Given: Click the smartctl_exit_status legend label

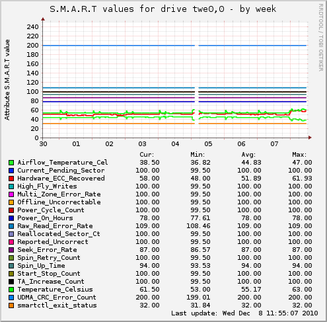Looking at the screenshot, I should click(57, 305).
